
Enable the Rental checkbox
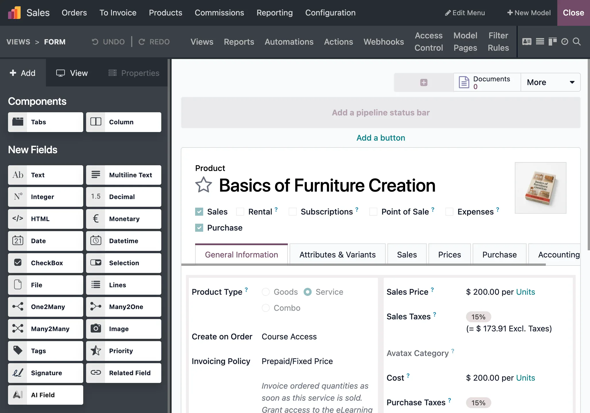coord(240,212)
